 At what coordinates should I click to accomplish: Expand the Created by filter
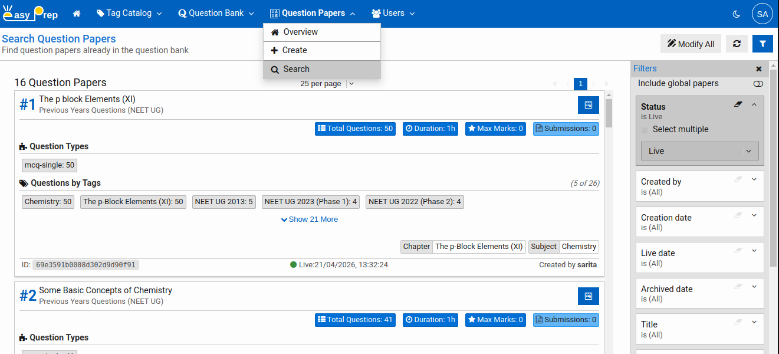click(754, 180)
